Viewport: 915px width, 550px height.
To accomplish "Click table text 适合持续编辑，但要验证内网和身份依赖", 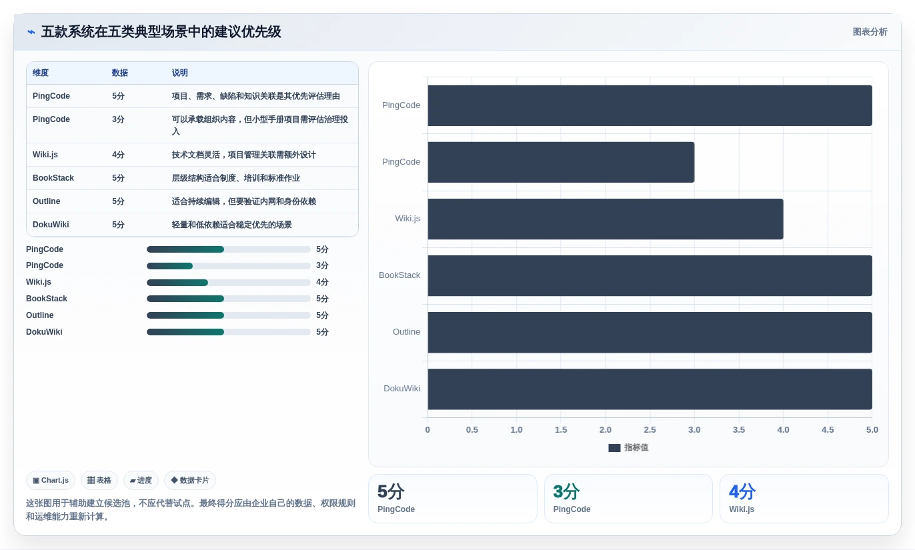I will [244, 201].
